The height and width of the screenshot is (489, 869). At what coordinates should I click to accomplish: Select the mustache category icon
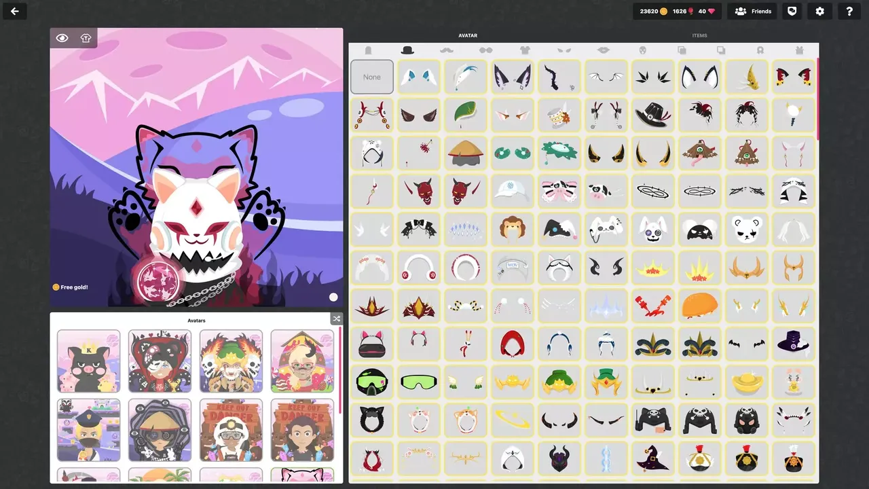pyautogui.click(x=446, y=50)
